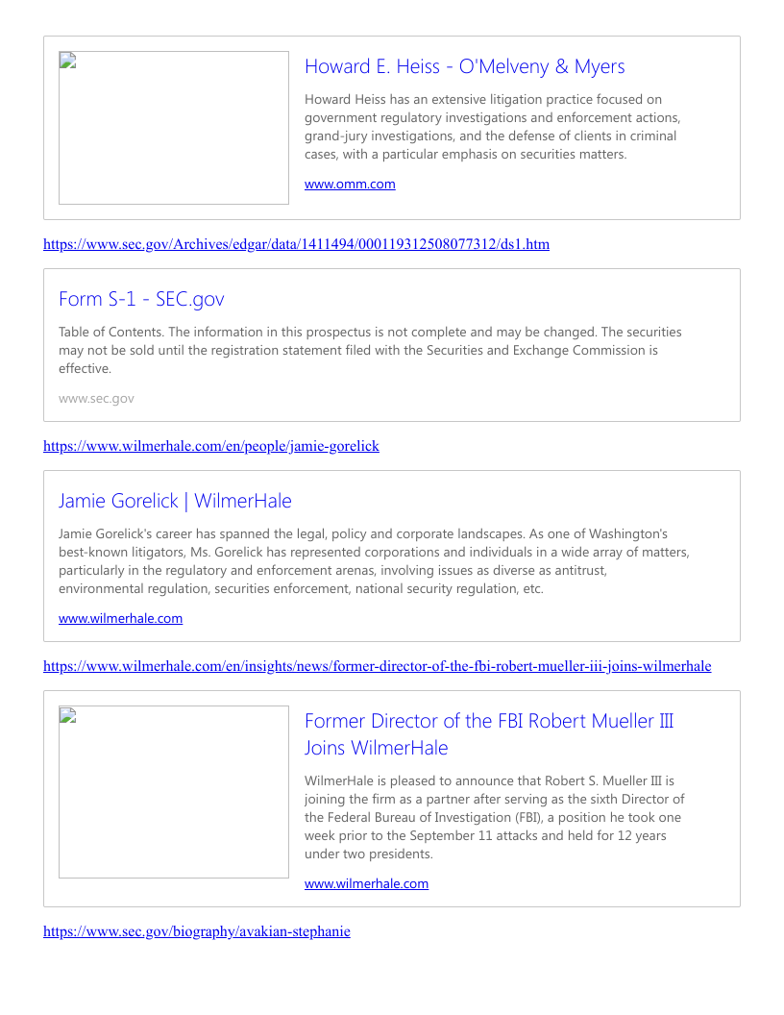Viewport: 784px width, 1015px height.
Task: Open the Howard E. Heiss - O'Melveny & Myers title
Action: pos(464,66)
